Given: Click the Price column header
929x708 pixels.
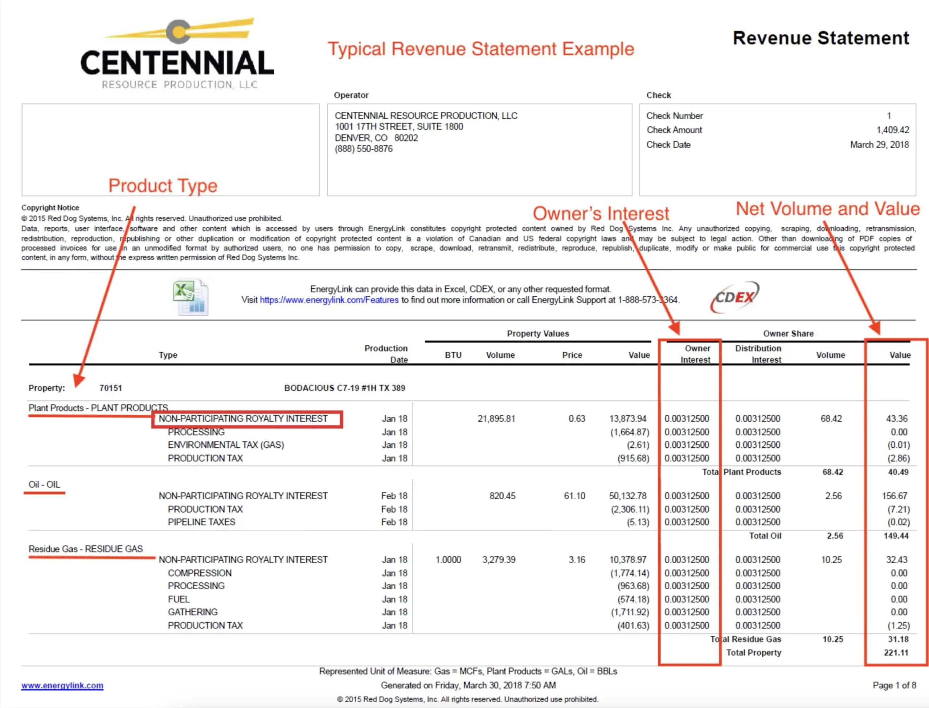Looking at the screenshot, I should pos(572,355).
